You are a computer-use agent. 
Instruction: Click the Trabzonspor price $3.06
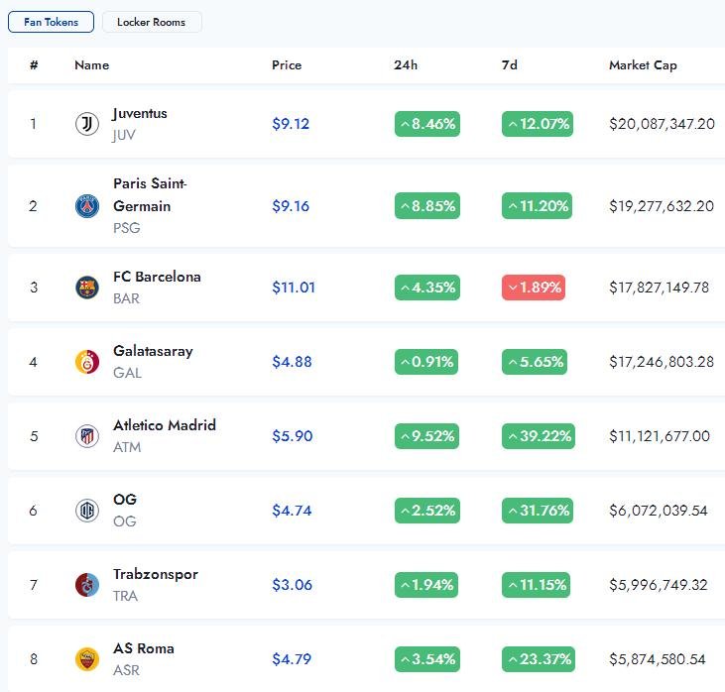pos(292,585)
